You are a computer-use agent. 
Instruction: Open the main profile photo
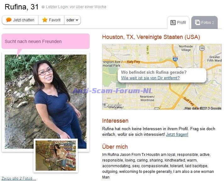pos(46,102)
